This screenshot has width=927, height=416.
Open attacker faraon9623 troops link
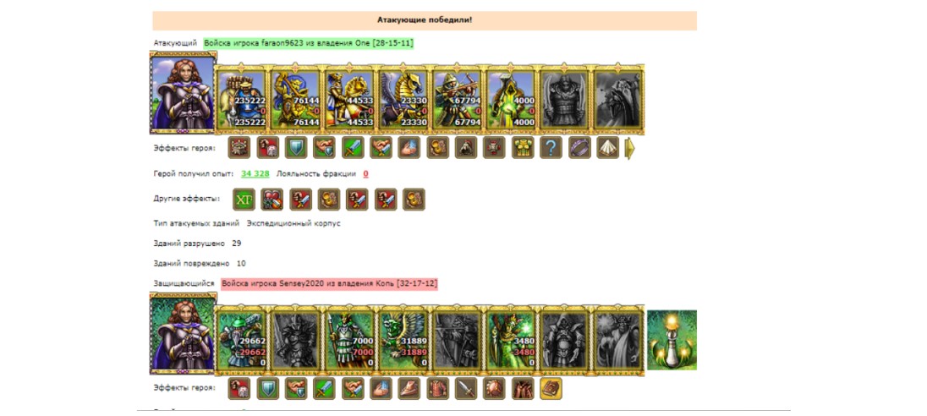tap(309, 43)
